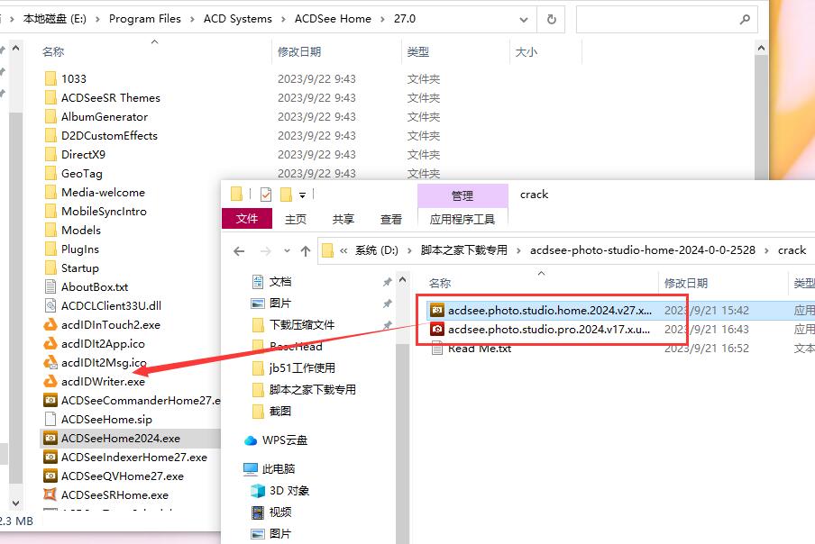Sort back window by 修改日期 column

pos(299,52)
